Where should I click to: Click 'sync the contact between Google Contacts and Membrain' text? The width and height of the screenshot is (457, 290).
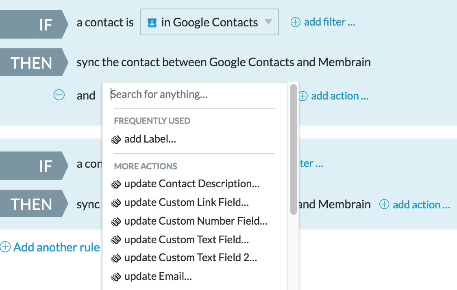(224, 62)
